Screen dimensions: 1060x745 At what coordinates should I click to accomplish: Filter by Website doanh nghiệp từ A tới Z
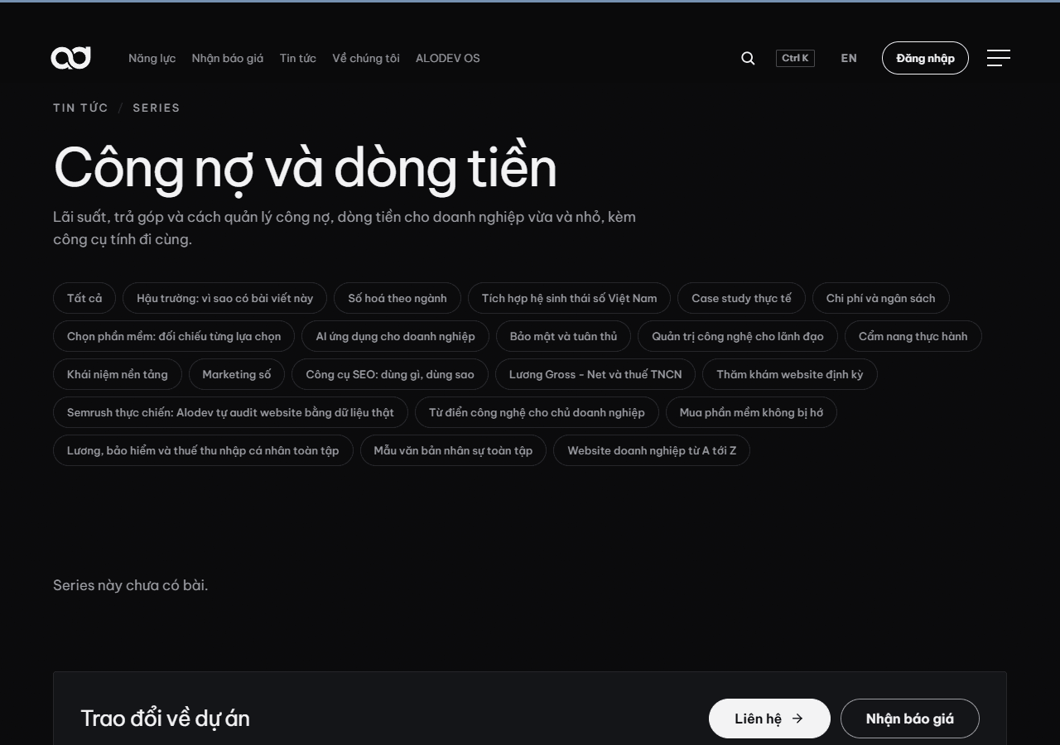tap(652, 450)
